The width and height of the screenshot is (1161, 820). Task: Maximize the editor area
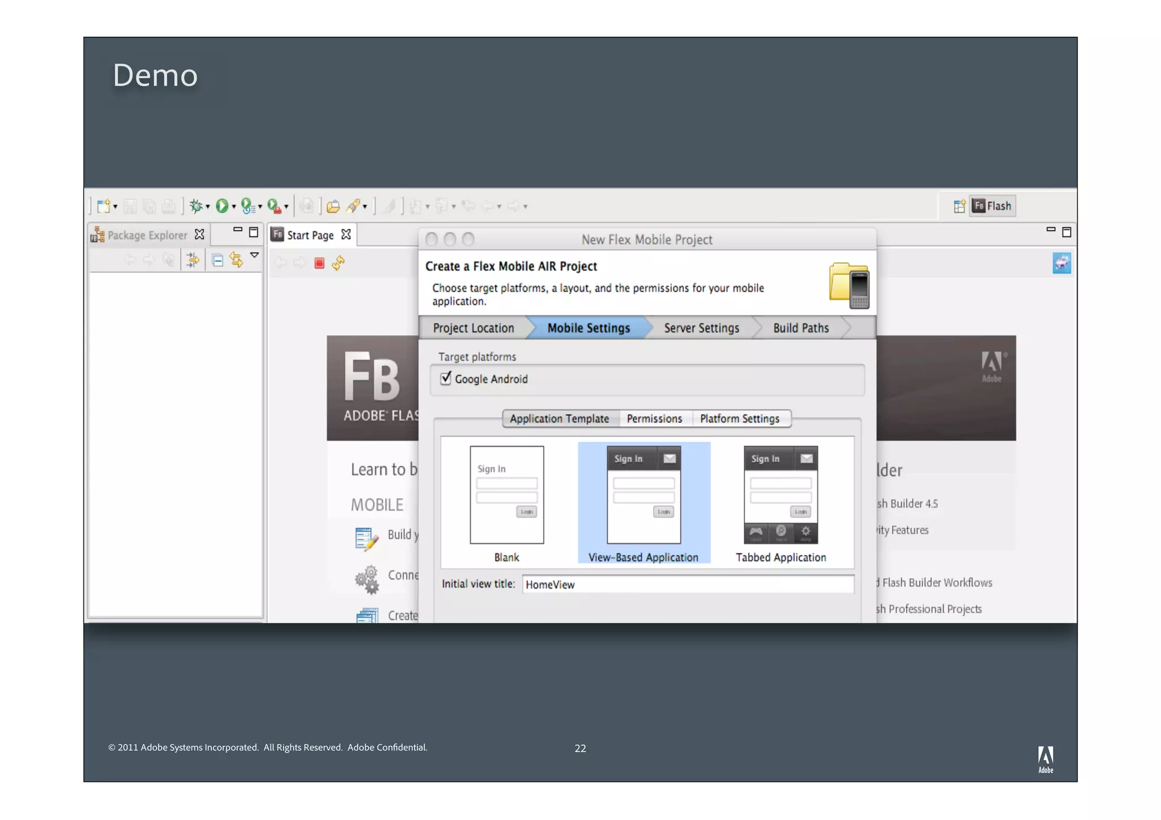click(1066, 232)
